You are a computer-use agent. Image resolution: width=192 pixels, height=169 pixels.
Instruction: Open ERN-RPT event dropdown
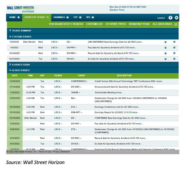[76, 112]
